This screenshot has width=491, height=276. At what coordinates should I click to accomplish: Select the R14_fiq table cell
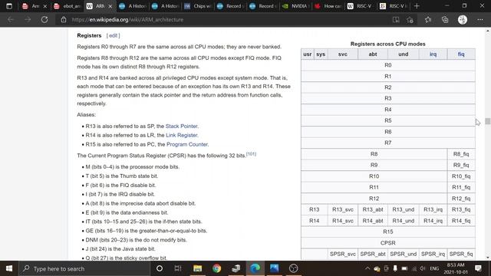461,221
